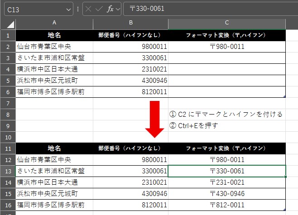Click cell B16 with value 8120011

(130, 205)
